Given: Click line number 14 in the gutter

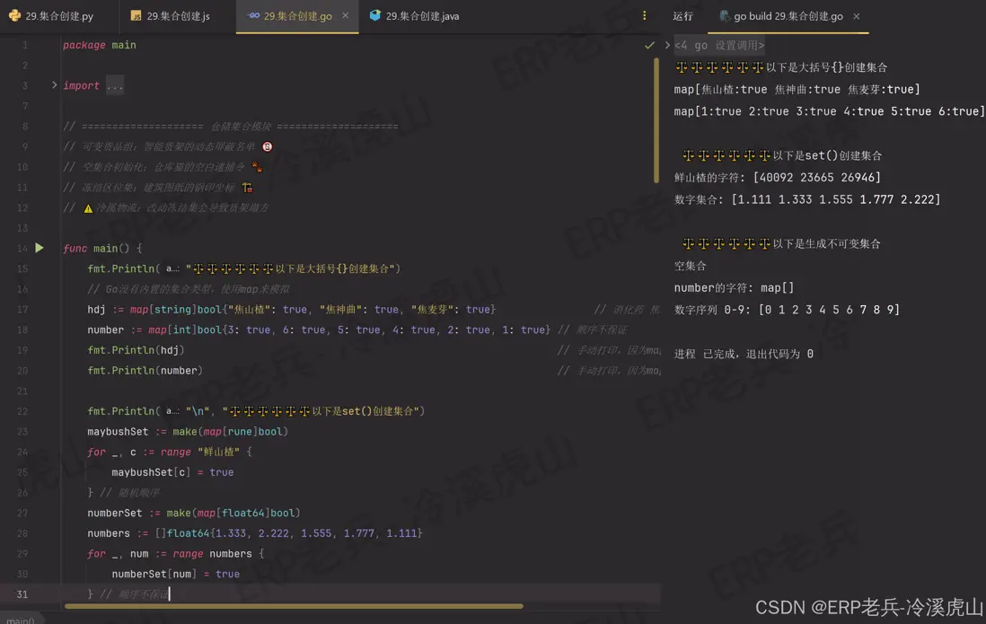Looking at the screenshot, I should (22, 249).
